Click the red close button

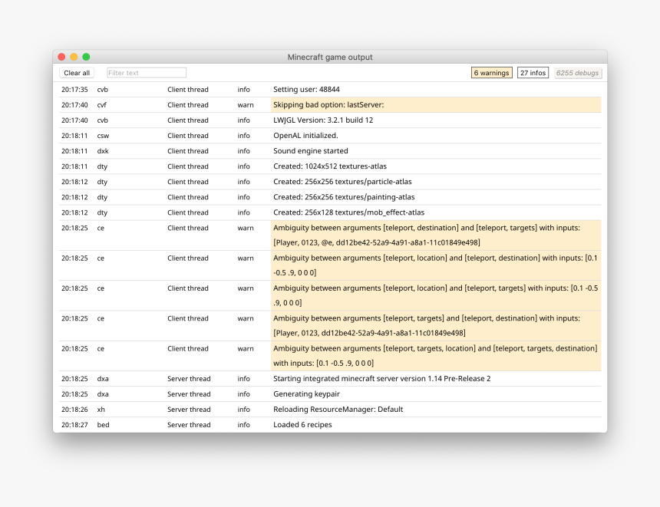pos(61,56)
